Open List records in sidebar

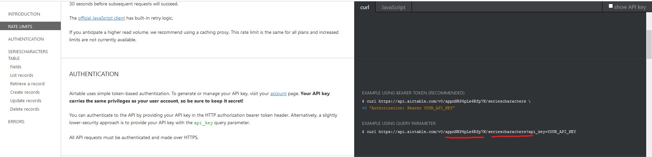tap(22, 75)
